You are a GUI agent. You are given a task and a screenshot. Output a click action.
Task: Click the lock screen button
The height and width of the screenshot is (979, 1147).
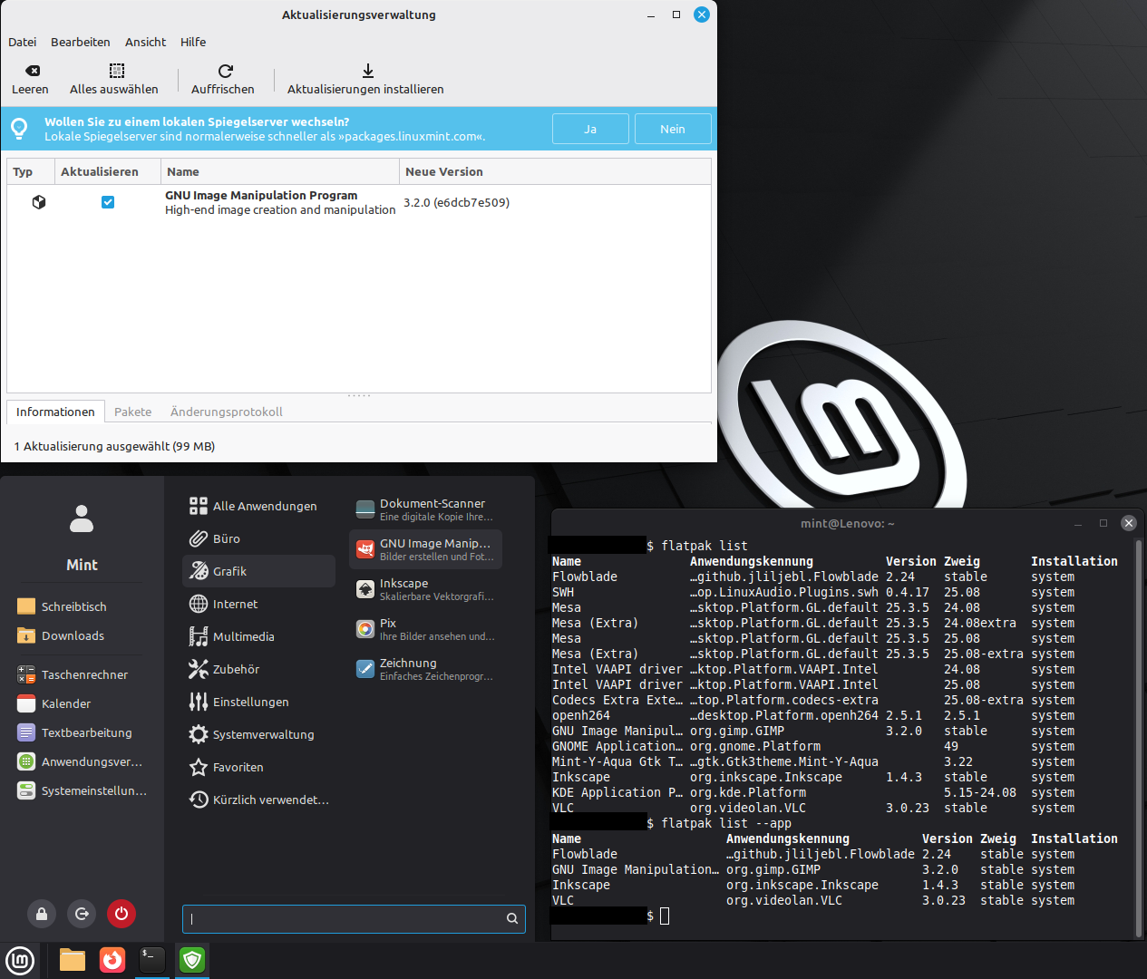(x=42, y=914)
